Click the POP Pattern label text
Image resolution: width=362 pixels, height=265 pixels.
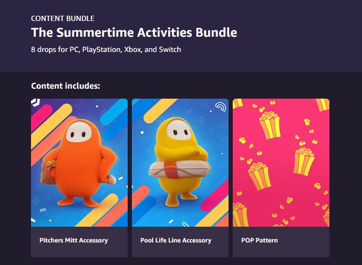[x=260, y=240]
